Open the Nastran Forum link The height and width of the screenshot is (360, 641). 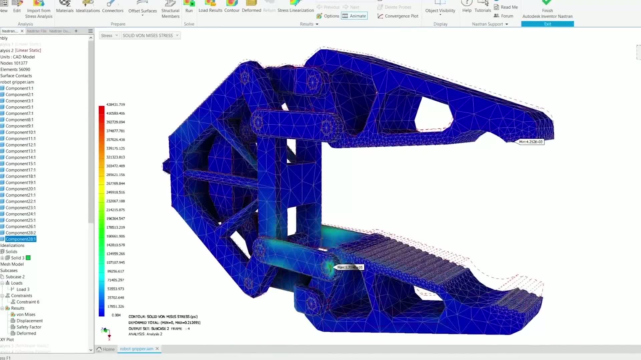pyautogui.click(x=503, y=16)
